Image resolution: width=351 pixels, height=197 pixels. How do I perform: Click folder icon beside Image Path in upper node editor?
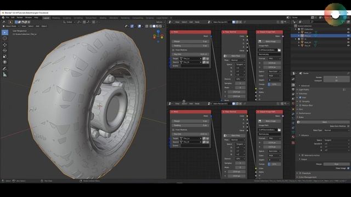point(279,50)
